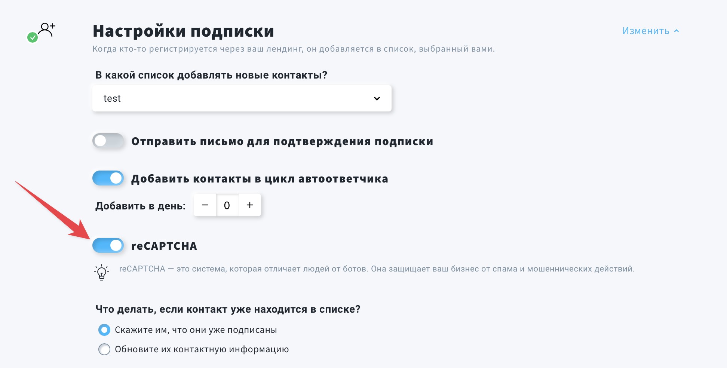Open the 'test' contact list dropdown
This screenshot has height=368, width=727.
(242, 98)
